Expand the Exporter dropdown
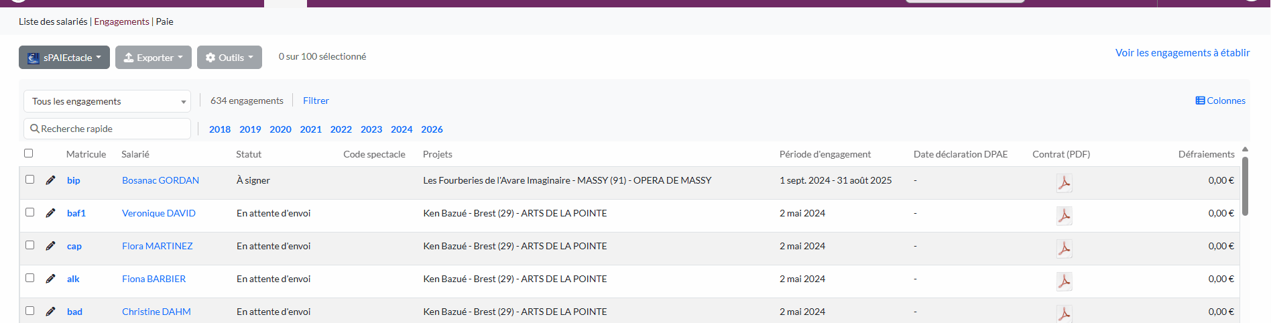Viewport: 1271px width, 323px height. coord(153,58)
